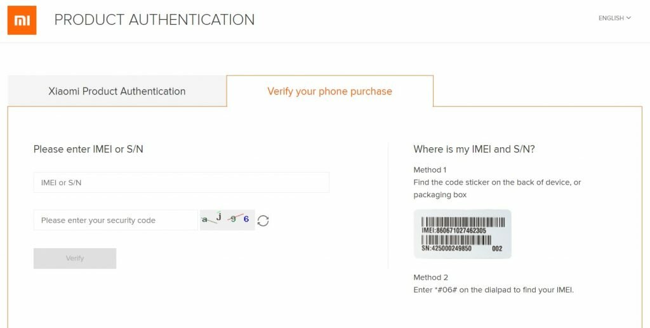
Task: Click the 'Where is my IMEI and S/N?' heading
Action: click(x=474, y=150)
